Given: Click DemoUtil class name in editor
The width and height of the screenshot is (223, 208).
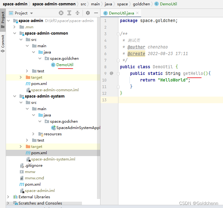Looking at the screenshot, I should 163,67.
